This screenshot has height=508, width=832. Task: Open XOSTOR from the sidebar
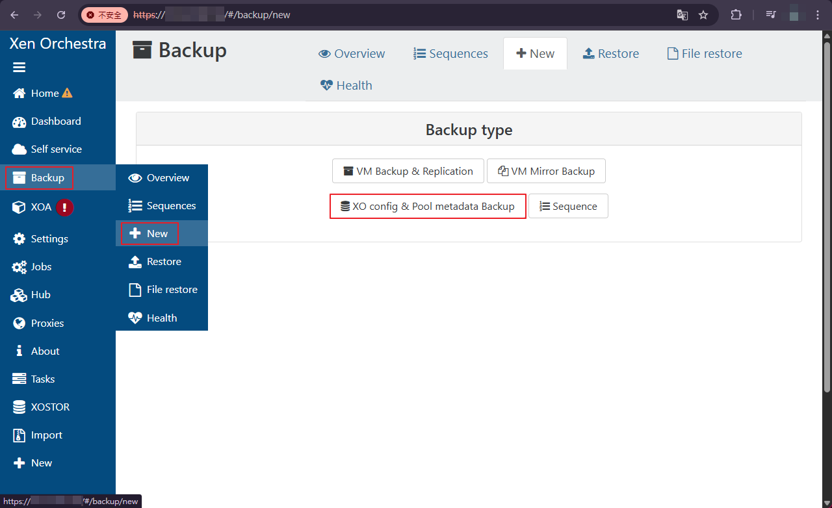[x=41, y=407]
